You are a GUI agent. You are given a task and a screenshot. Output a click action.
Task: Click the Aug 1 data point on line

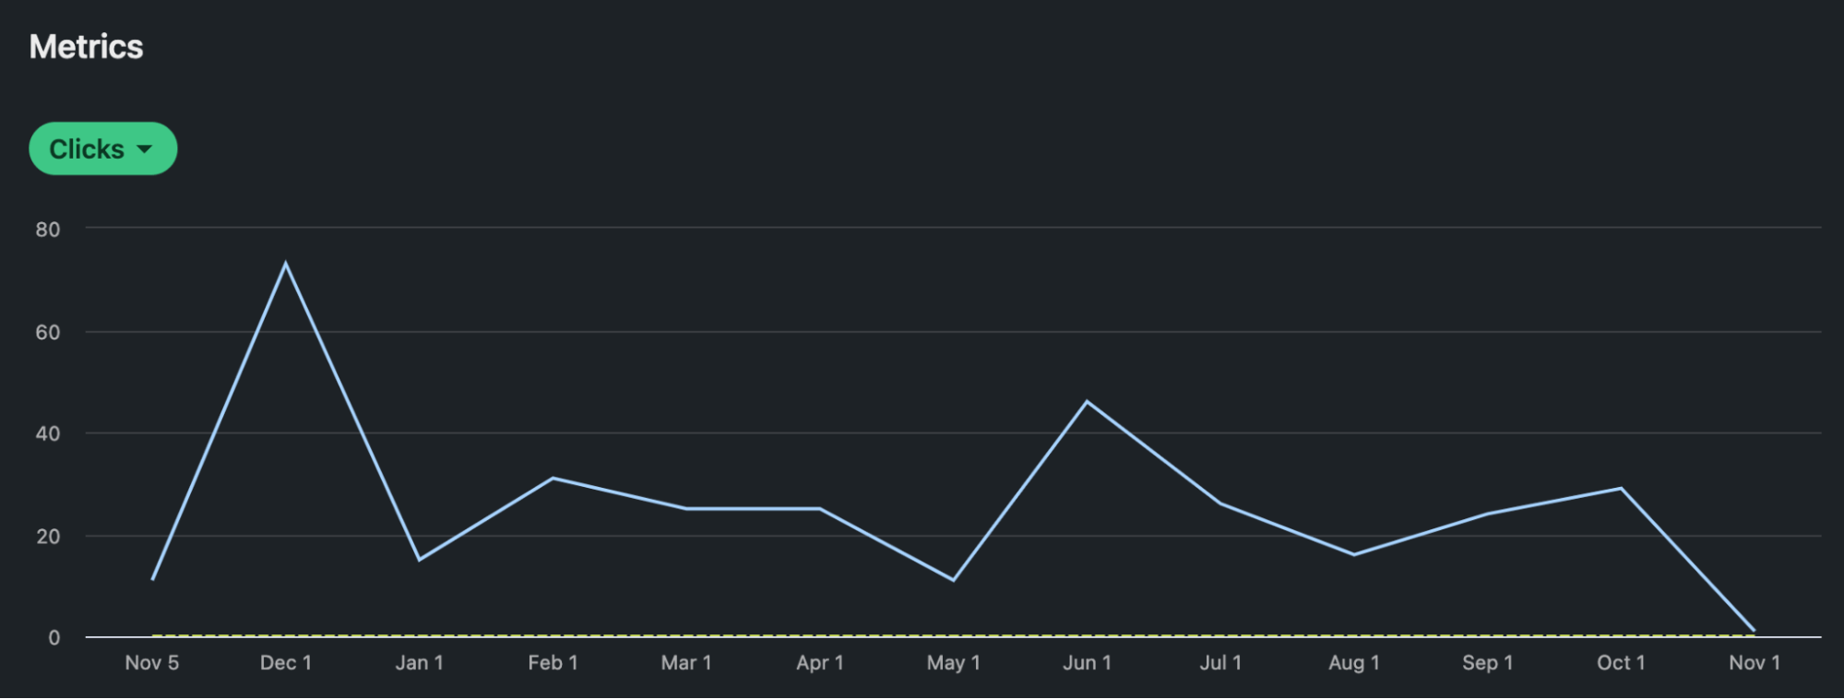[x=1353, y=554]
